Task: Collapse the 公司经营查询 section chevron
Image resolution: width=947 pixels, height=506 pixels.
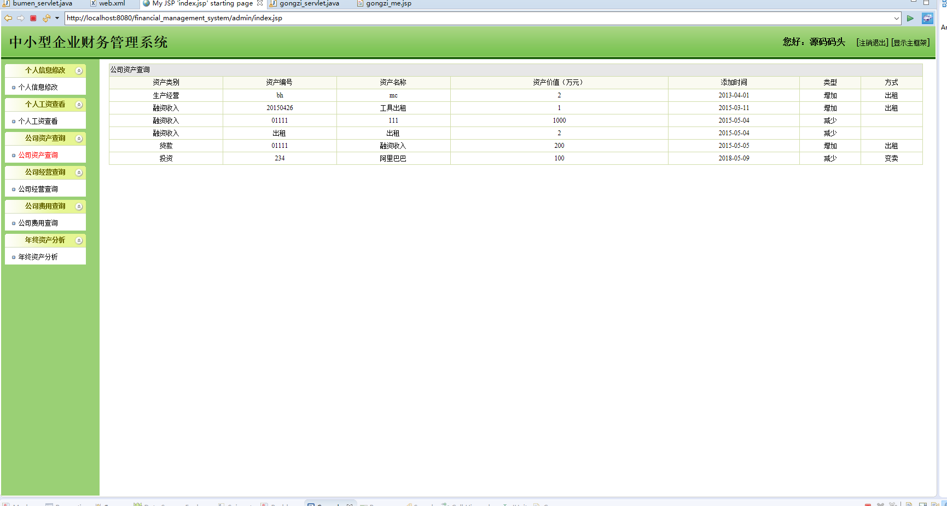Action: pos(79,173)
